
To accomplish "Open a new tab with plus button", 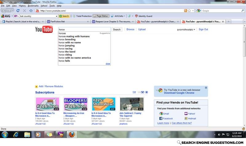I will (228, 21).
